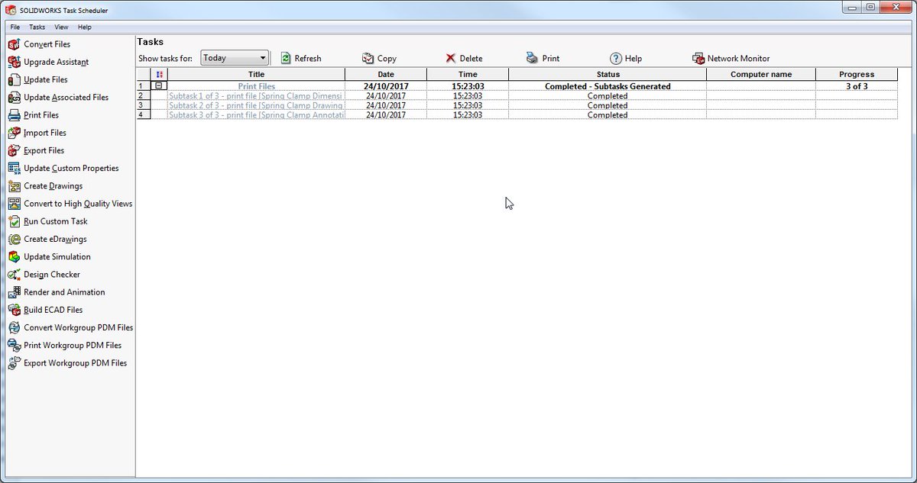Screen dimensions: 917x483
Task: Delete the selected task
Action: 464,58
